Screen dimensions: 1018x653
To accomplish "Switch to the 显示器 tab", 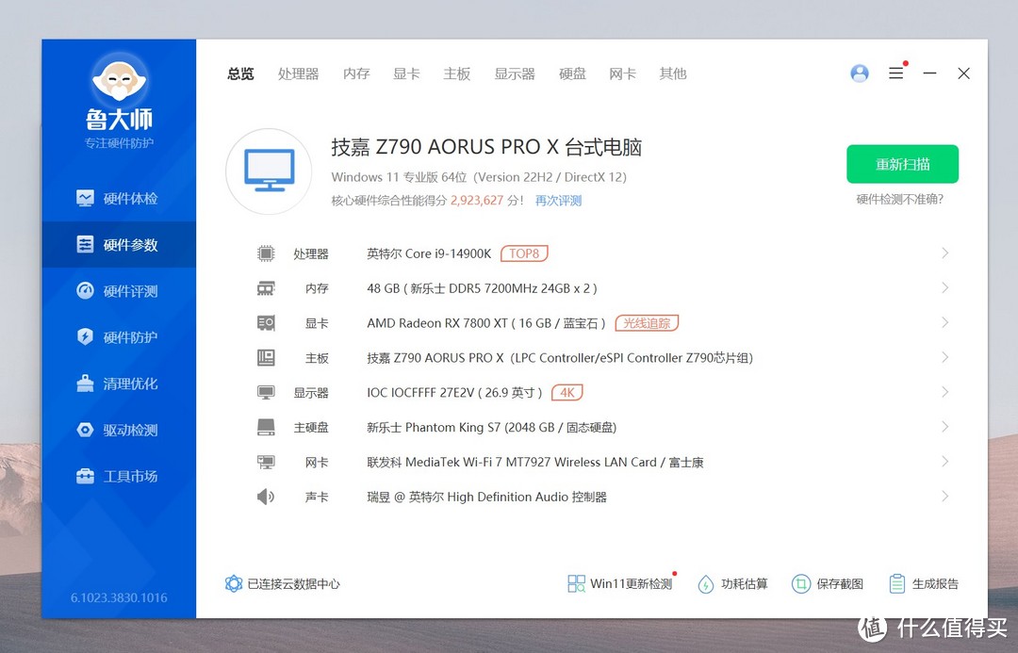I will 515,74.
